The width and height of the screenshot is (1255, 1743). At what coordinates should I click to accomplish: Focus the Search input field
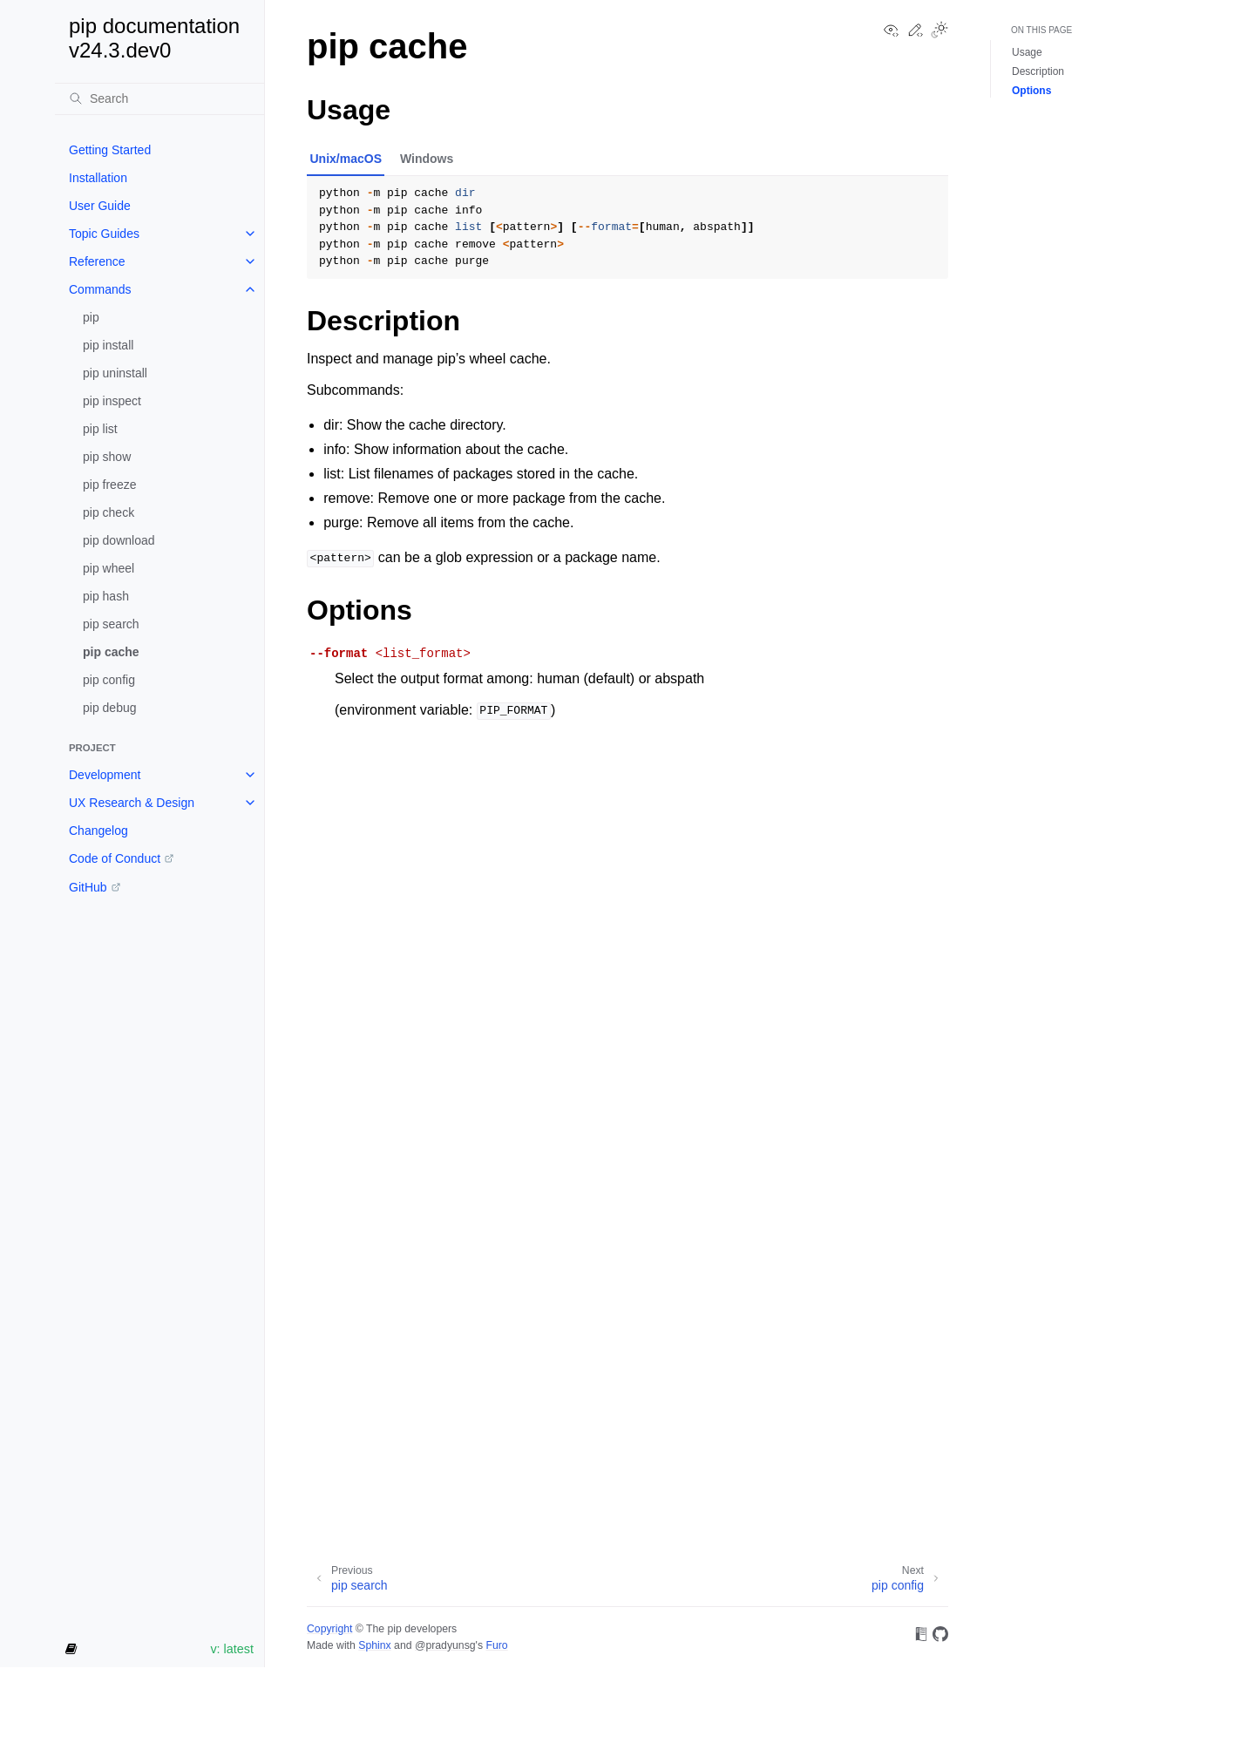[160, 98]
